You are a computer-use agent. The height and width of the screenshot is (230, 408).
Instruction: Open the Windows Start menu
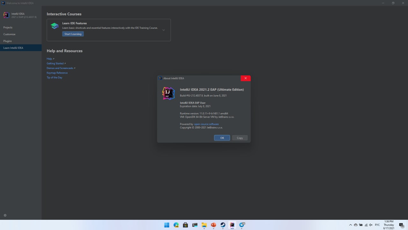tap(167, 225)
